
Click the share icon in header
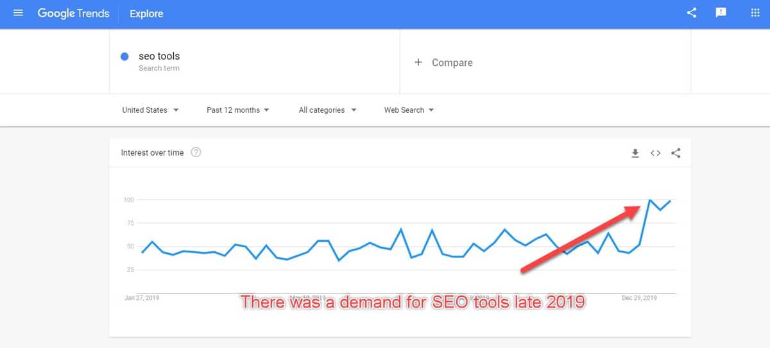(692, 13)
